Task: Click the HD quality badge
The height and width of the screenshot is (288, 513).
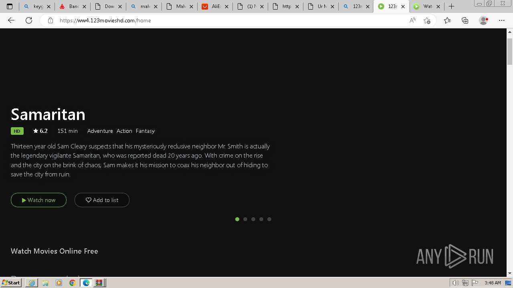Action: coord(17,131)
